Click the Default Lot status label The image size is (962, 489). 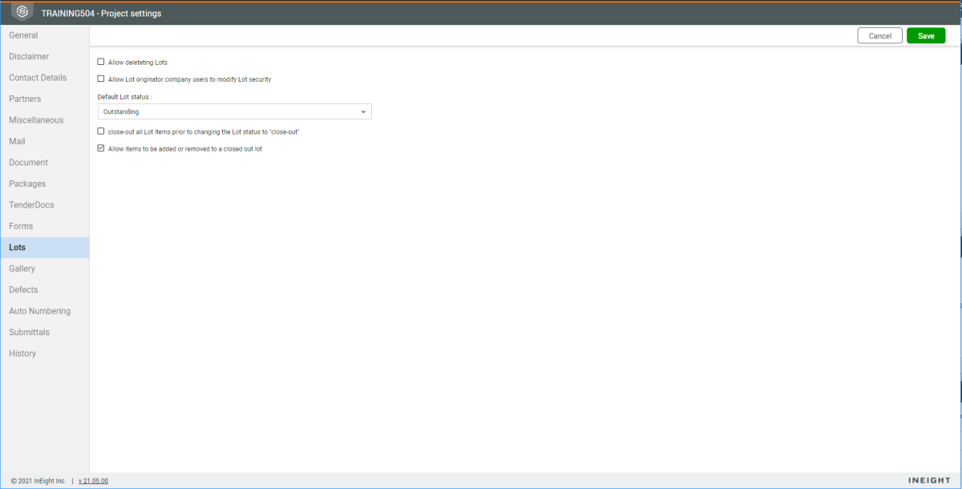point(124,96)
